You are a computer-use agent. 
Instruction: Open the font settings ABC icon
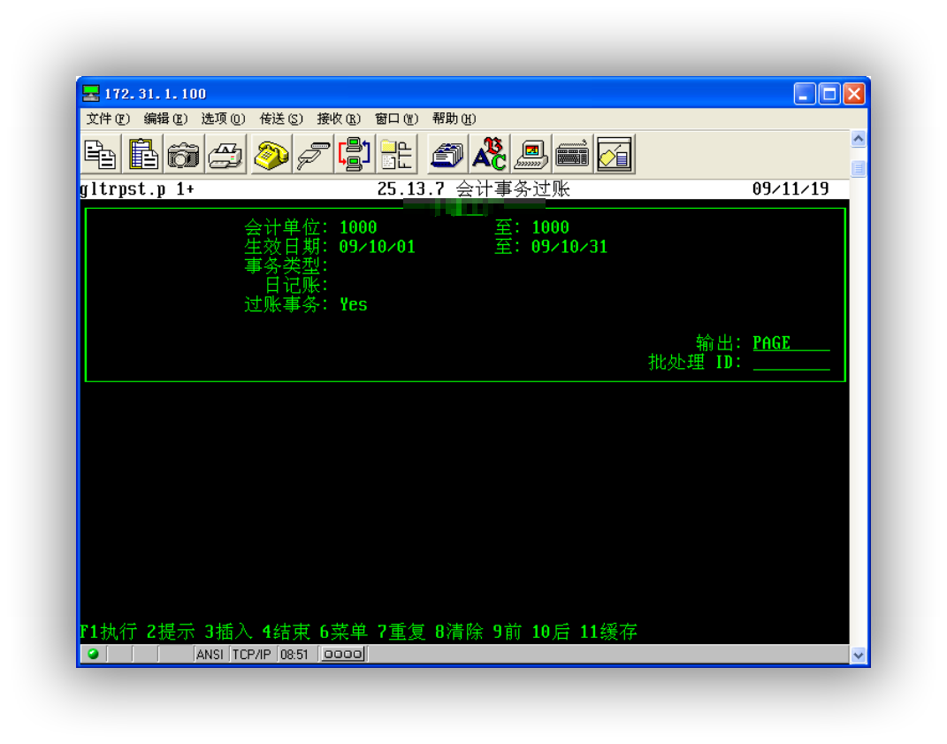[489, 154]
